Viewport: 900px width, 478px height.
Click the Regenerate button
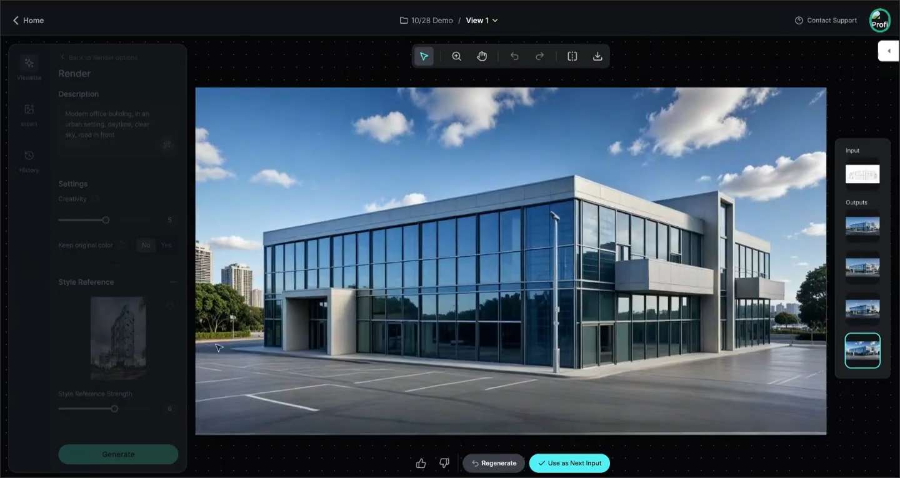pyautogui.click(x=494, y=463)
